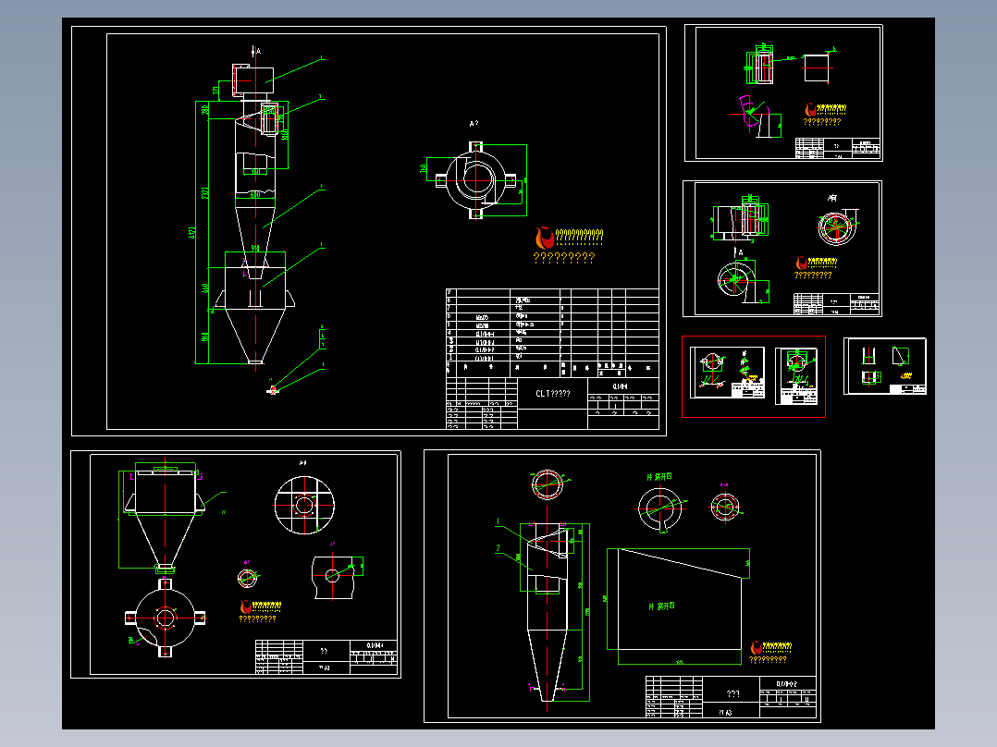Click the "CLT?????" title block text
Image resolution: width=997 pixels, height=747 pixels.
click(x=552, y=394)
